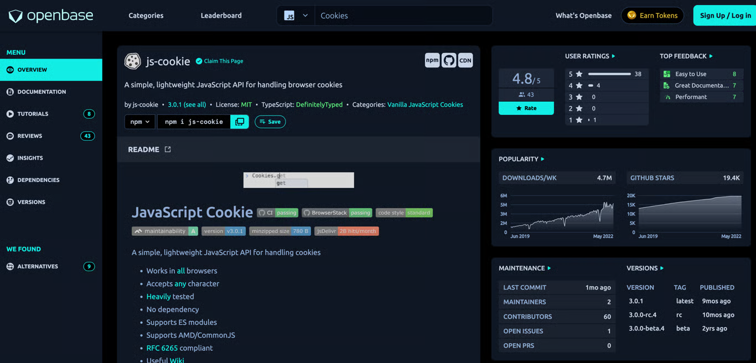Viewport: 756px width, 363px height.
Task: Expand the Versions section arrow
Action: coord(662,269)
